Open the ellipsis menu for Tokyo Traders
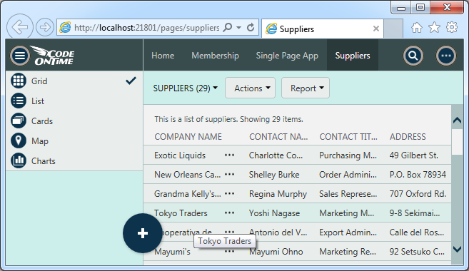Screen dimensions: 469x271 [x=229, y=213]
